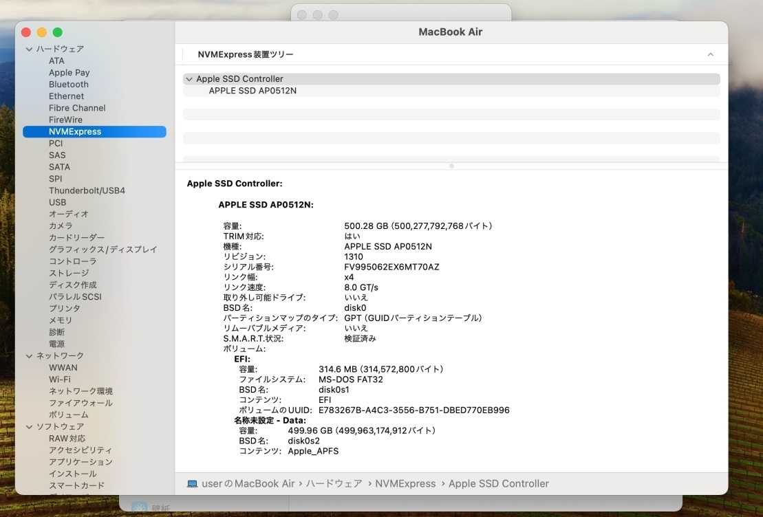763x517 pixels.
Task: Click the serial number FV995062EX6MT70AZ
Action: point(391,267)
